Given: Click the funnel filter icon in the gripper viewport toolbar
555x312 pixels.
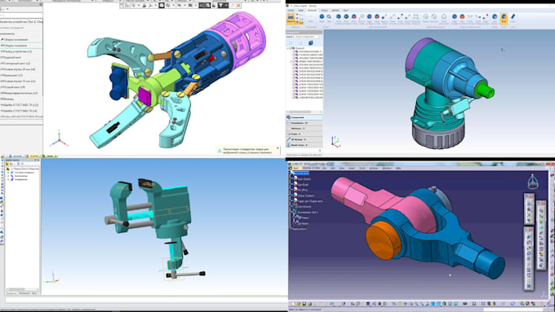Looking at the screenshot, I should tap(220, 6).
